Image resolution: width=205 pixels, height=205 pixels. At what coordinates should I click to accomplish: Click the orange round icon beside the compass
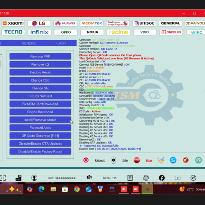(186, 160)
